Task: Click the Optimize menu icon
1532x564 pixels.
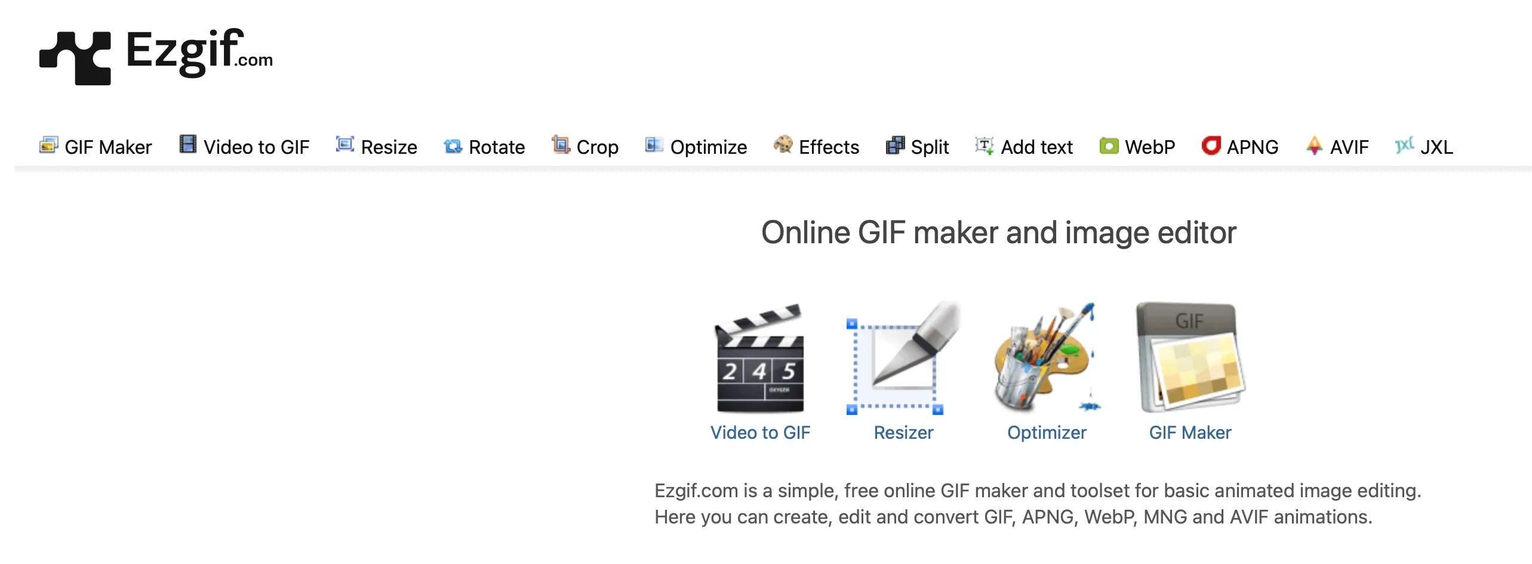Action: (x=654, y=145)
